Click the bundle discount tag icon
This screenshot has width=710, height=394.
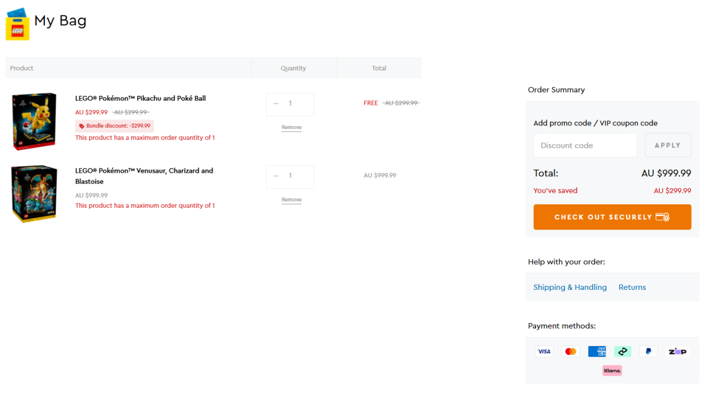pyautogui.click(x=82, y=126)
